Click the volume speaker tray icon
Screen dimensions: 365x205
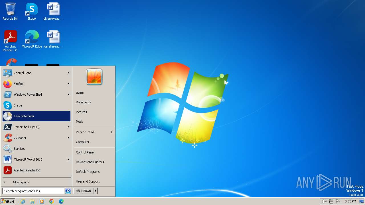coord(324,201)
